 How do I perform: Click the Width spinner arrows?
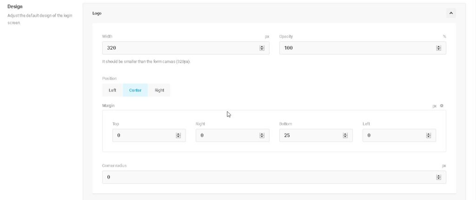pos(262,48)
